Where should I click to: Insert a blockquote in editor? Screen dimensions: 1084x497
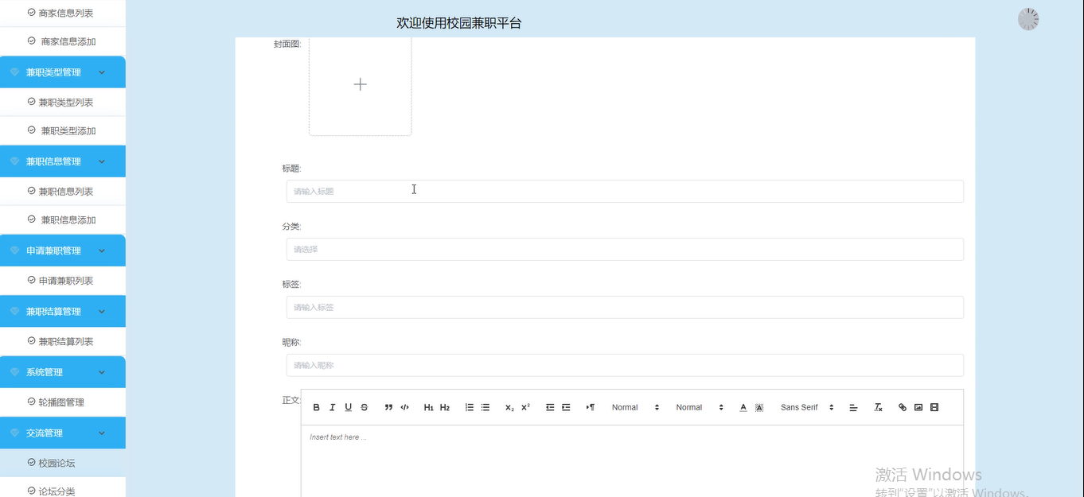pyautogui.click(x=388, y=407)
